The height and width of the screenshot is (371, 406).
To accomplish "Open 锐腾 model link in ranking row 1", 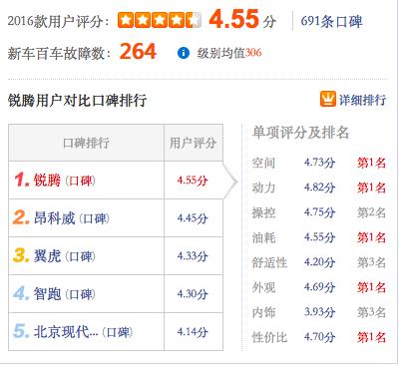I will pos(47,181).
